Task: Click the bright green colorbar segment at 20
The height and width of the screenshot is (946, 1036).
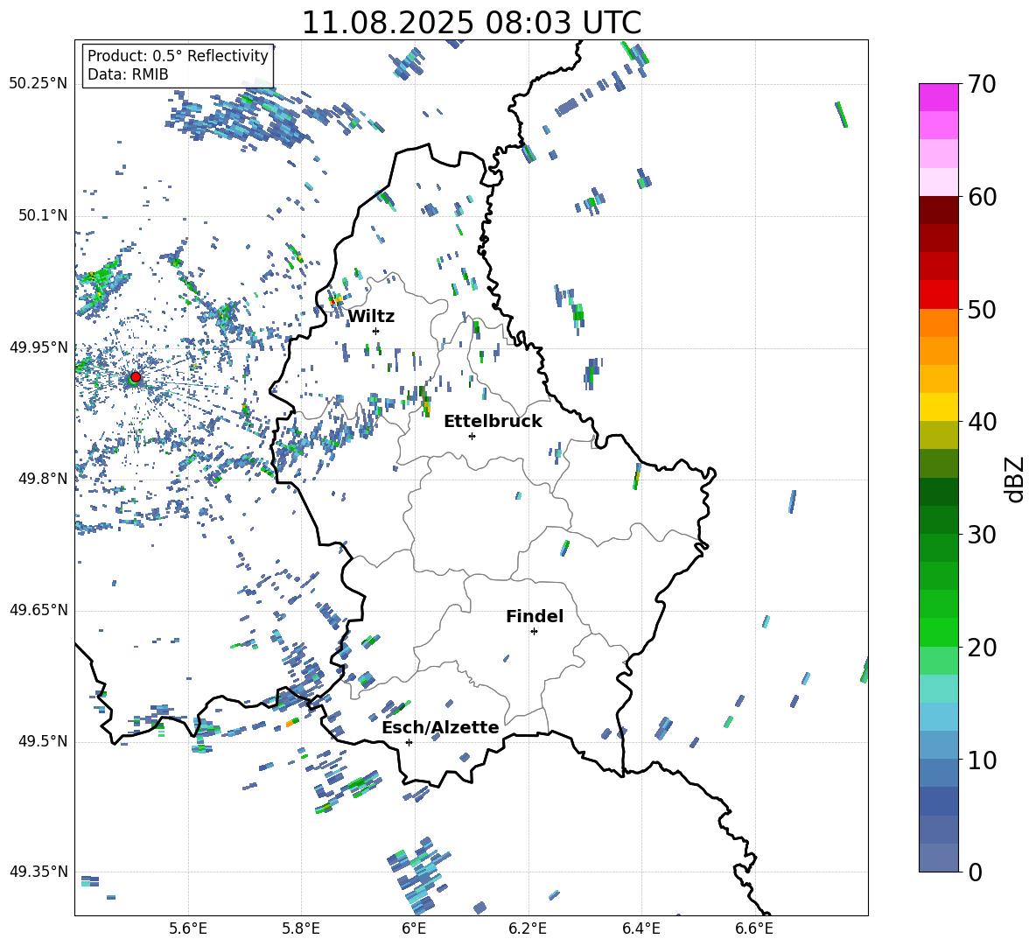Action: [x=938, y=632]
